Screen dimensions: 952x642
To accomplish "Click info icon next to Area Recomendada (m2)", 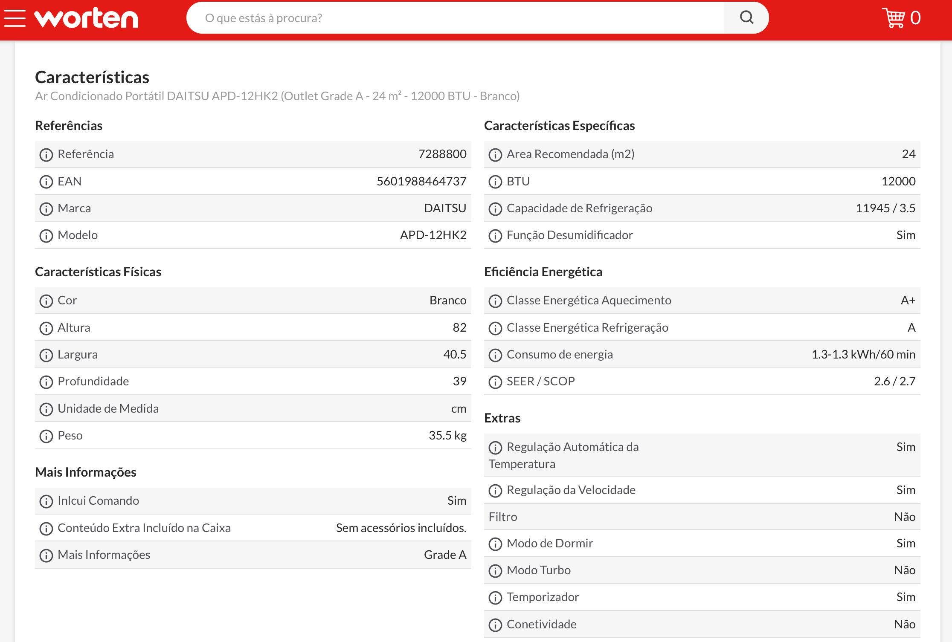I will click(495, 155).
